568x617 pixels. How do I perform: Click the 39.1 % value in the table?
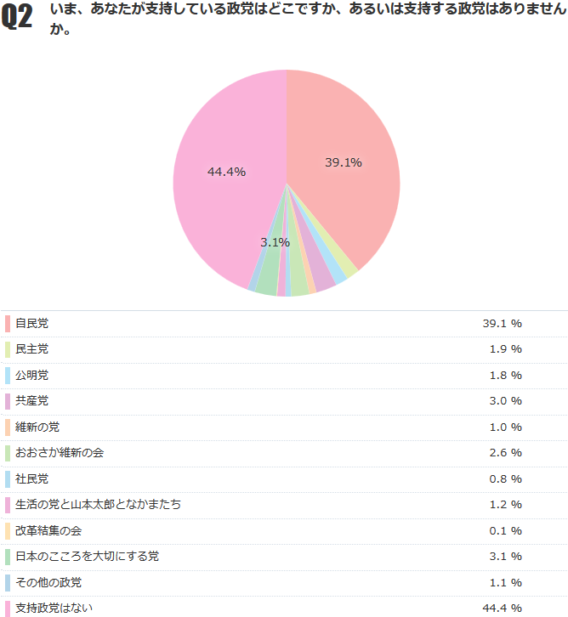[502, 324]
